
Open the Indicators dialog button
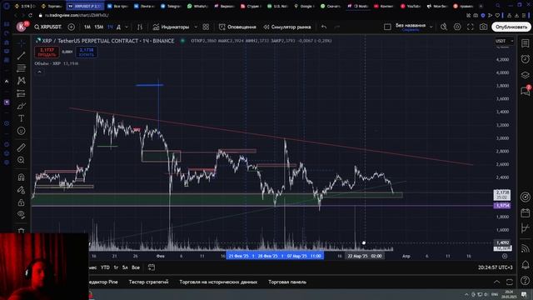point(171,27)
